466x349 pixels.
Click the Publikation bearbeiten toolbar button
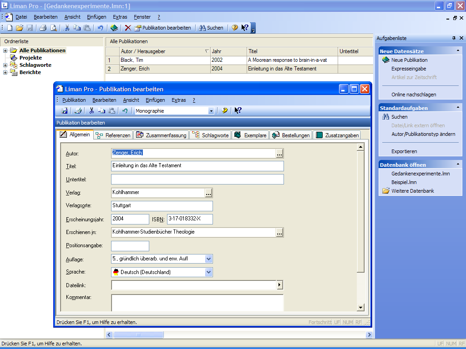162,28
